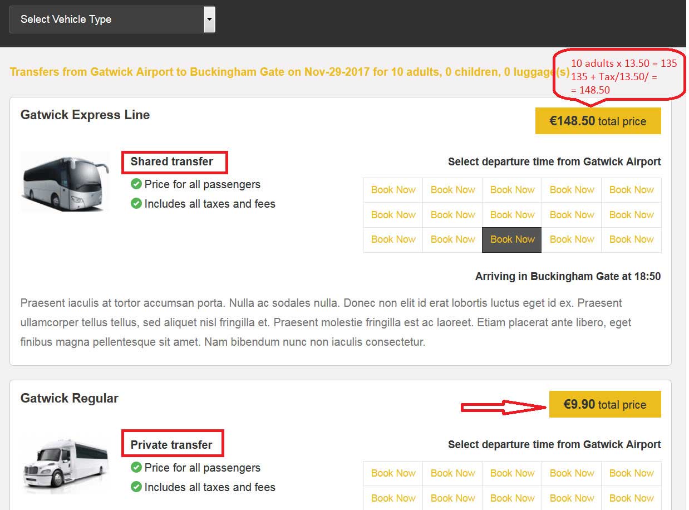
Task: Click Select departure time text in Gatwick Regular card
Action: [554, 445]
